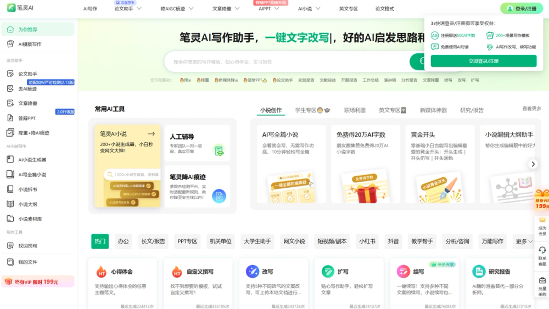Click the 续写 card pink icon

404,272
